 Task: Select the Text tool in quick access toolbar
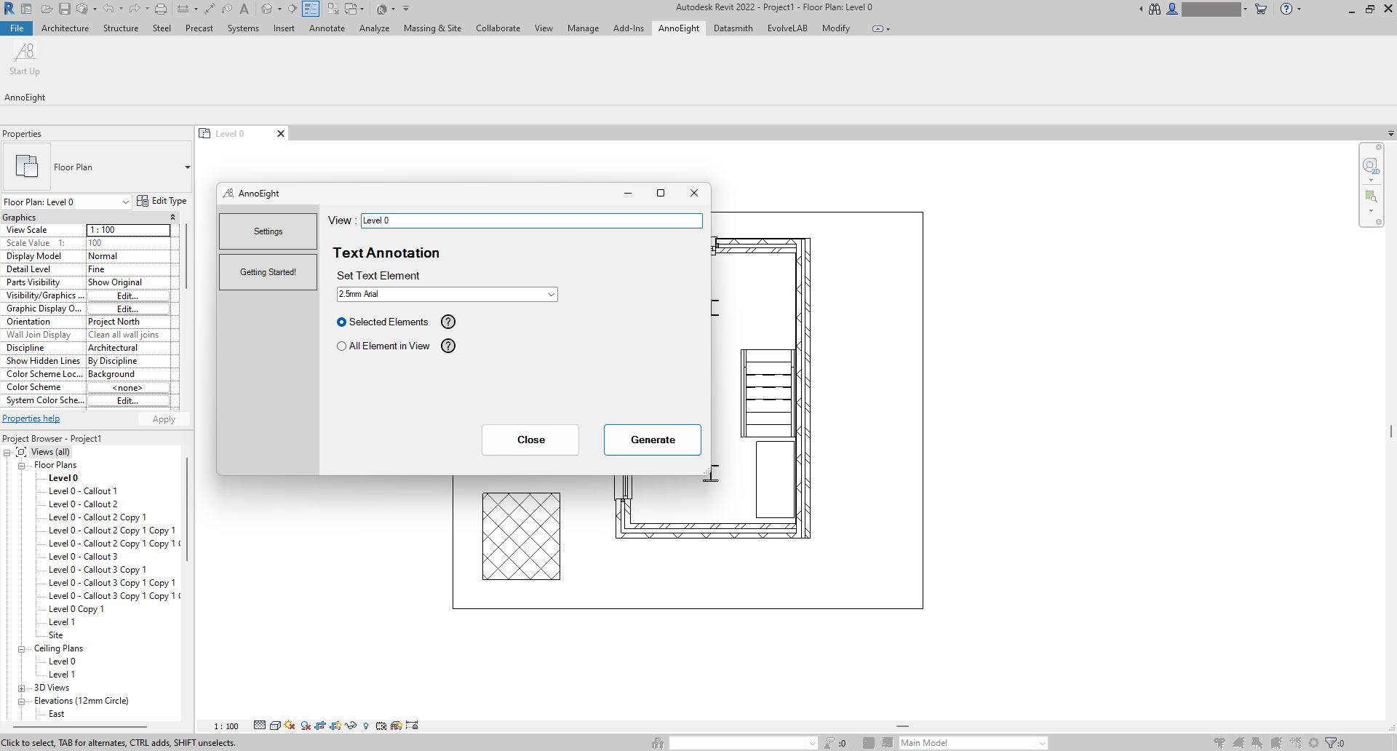coord(244,9)
